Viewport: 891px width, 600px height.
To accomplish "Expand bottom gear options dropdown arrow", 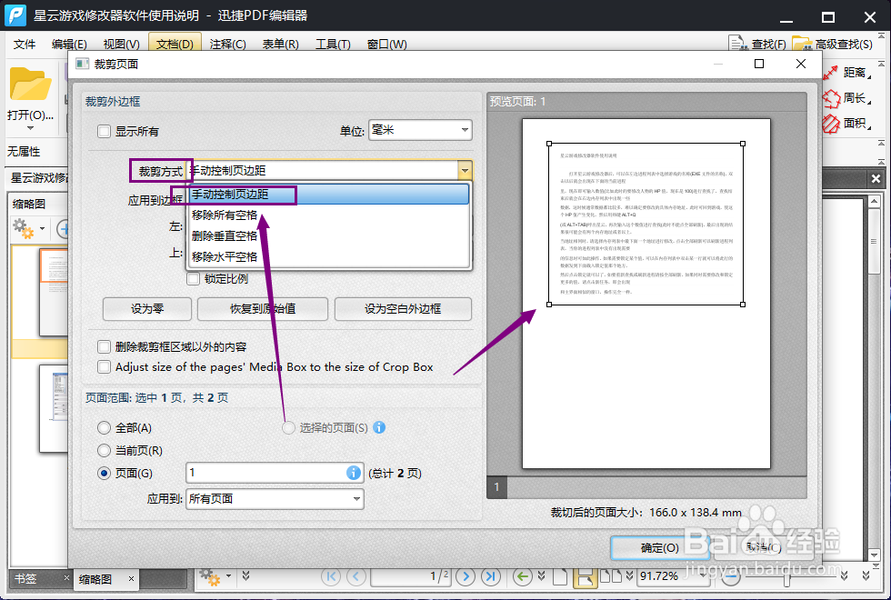I will (228, 576).
